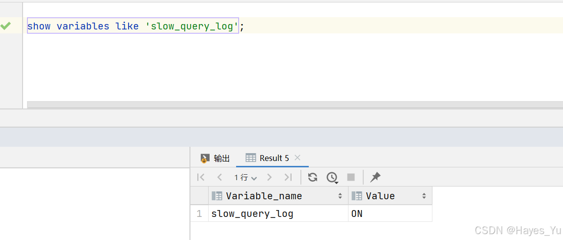The width and height of the screenshot is (563, 240).
Task: Select the ON value cell
Action: coord(390,214)
